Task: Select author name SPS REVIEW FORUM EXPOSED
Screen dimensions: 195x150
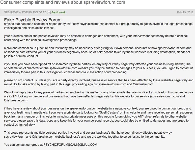Action: [x=25, y=12]
